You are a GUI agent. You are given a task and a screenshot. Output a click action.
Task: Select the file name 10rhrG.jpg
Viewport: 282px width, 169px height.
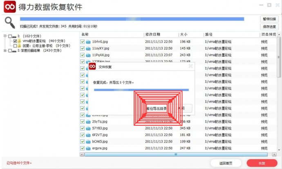[100, 42]
